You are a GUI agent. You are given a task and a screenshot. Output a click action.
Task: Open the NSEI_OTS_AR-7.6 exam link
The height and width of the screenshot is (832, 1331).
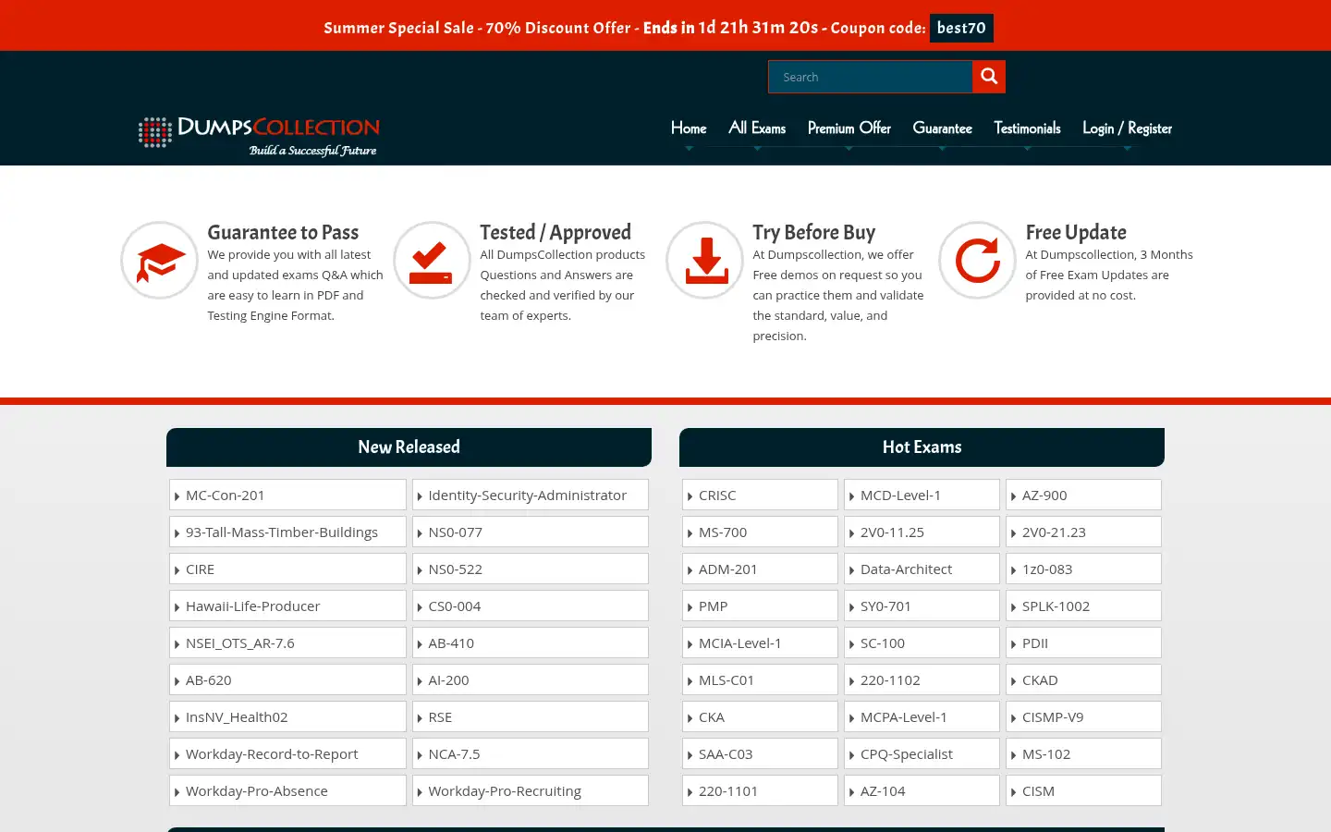(287, 642)
